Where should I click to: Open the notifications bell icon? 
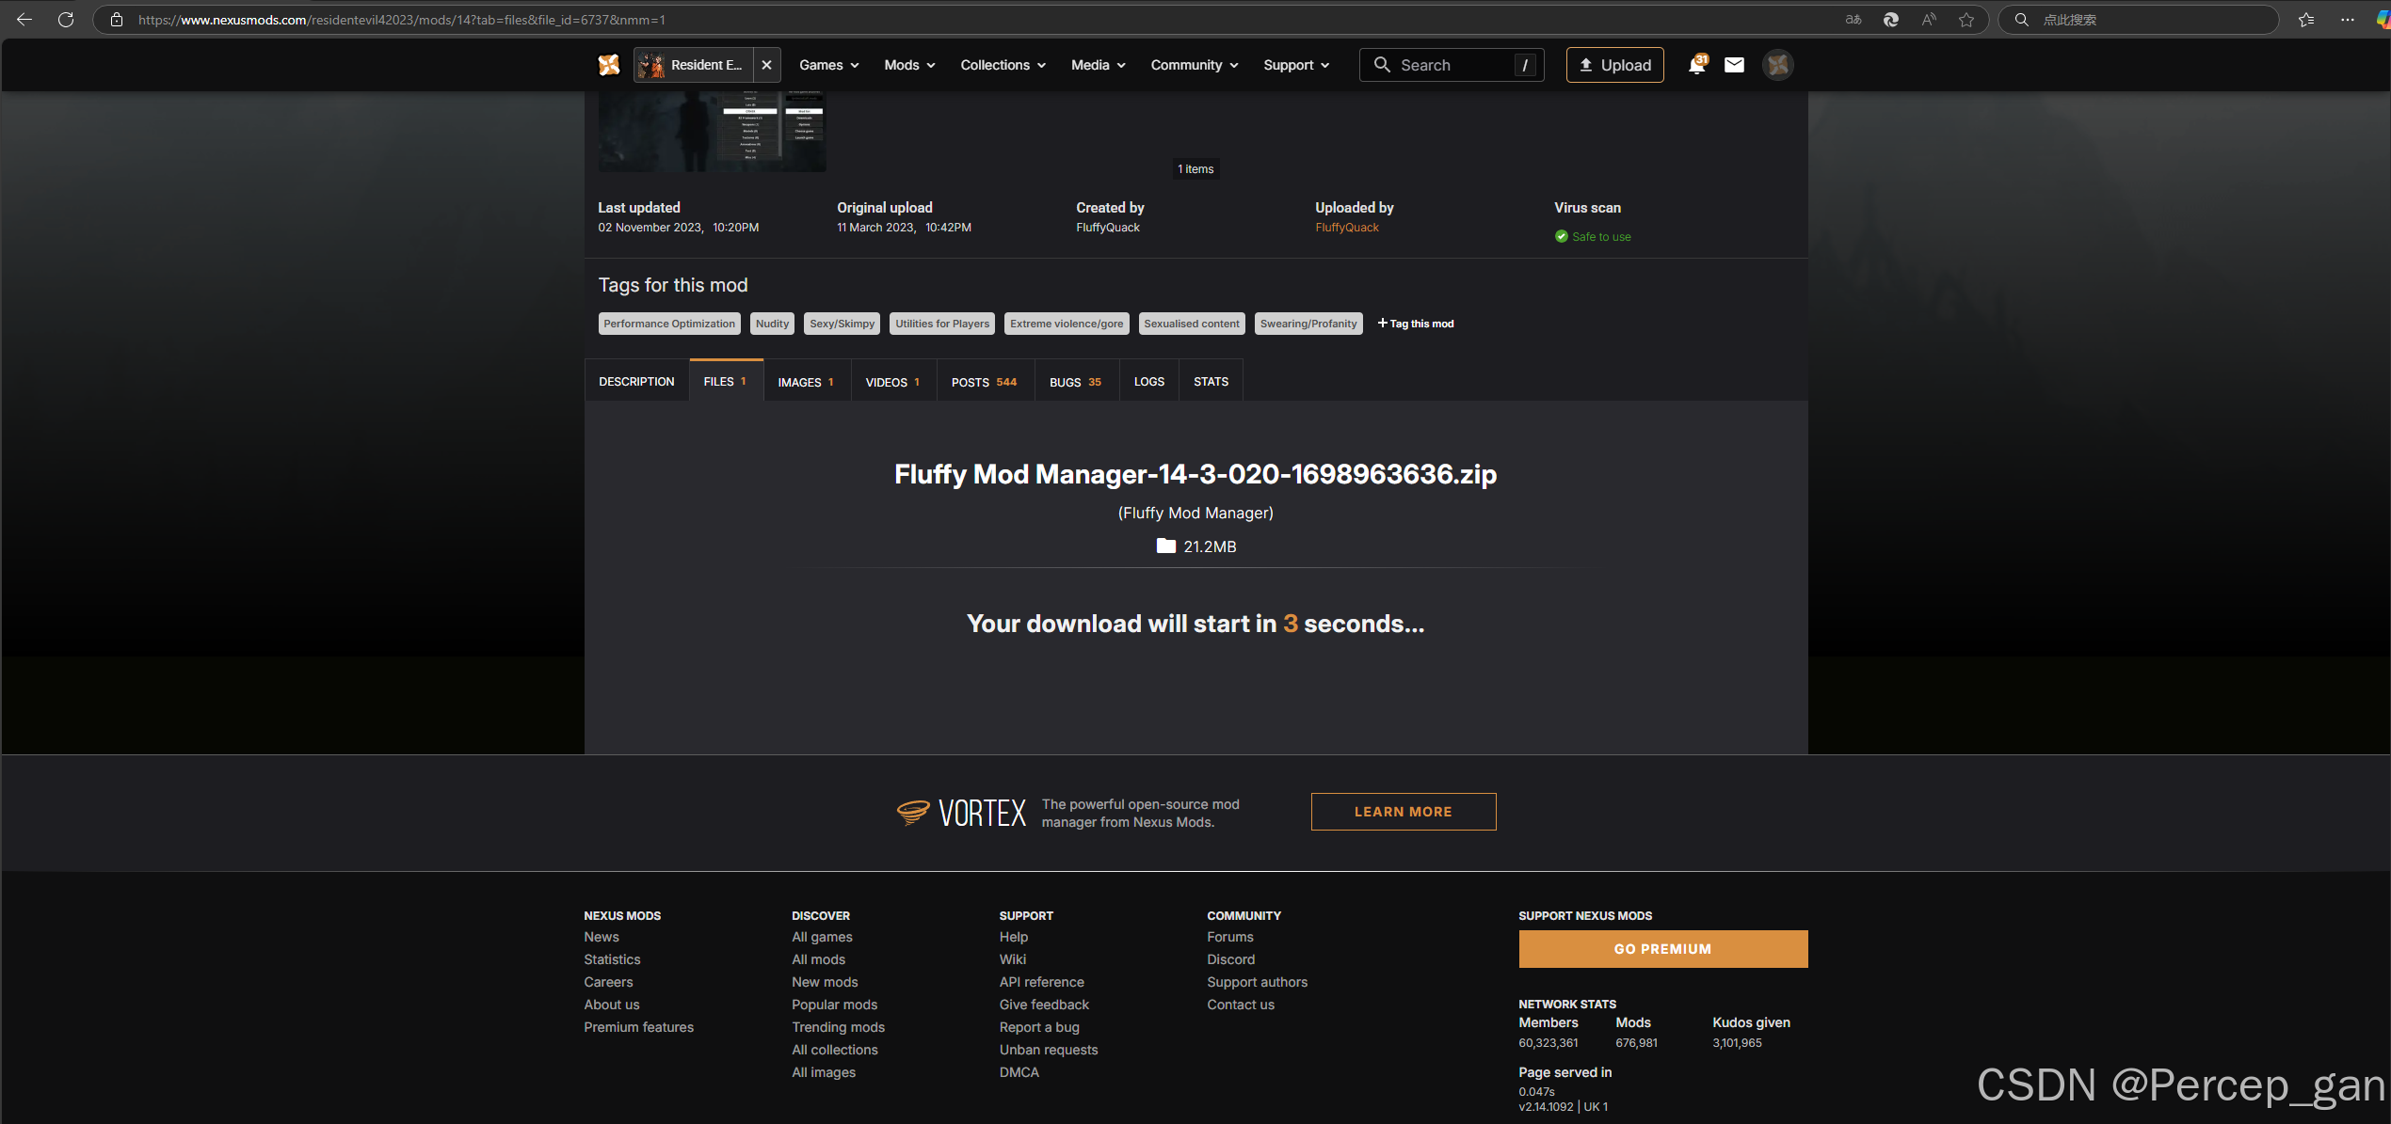(1696, 65)
